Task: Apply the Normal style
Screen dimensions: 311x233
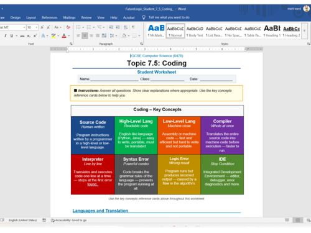Action: (x=175, y=31)
